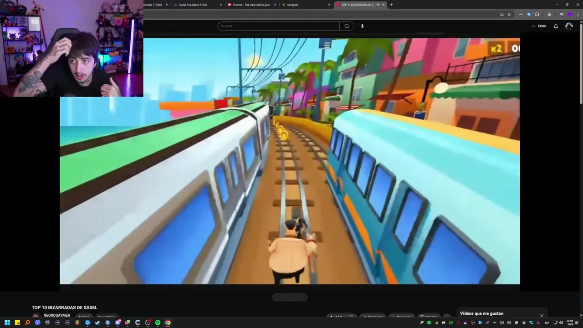Open Windows Start menu
The width and height of the screenshot is (583, 328).
tap(7, 323)
